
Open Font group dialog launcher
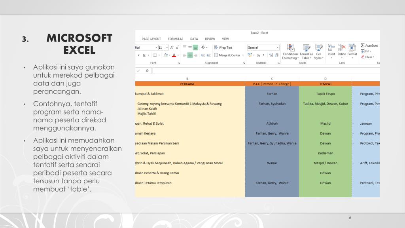click(x=179, y=63)
